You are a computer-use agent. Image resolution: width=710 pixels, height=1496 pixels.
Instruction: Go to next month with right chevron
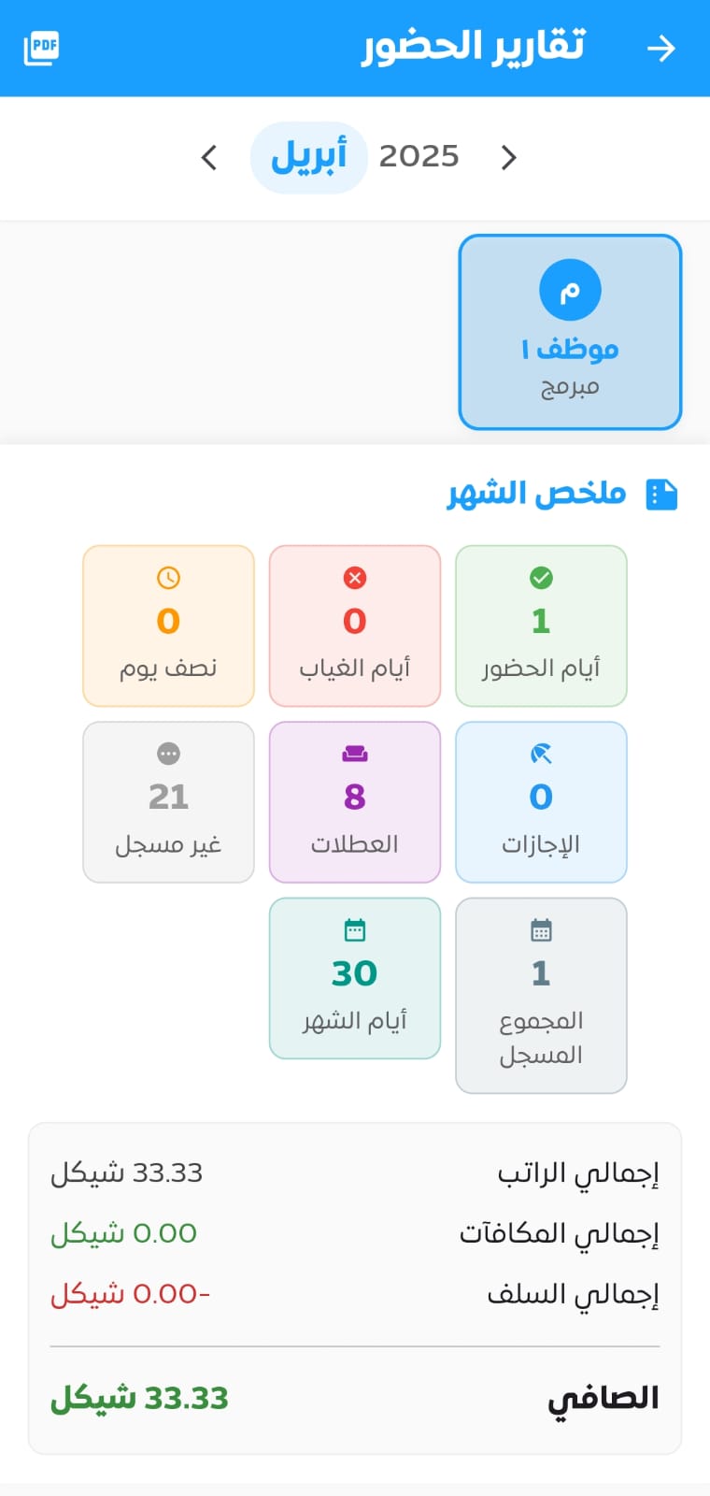[x=508, y=157]
